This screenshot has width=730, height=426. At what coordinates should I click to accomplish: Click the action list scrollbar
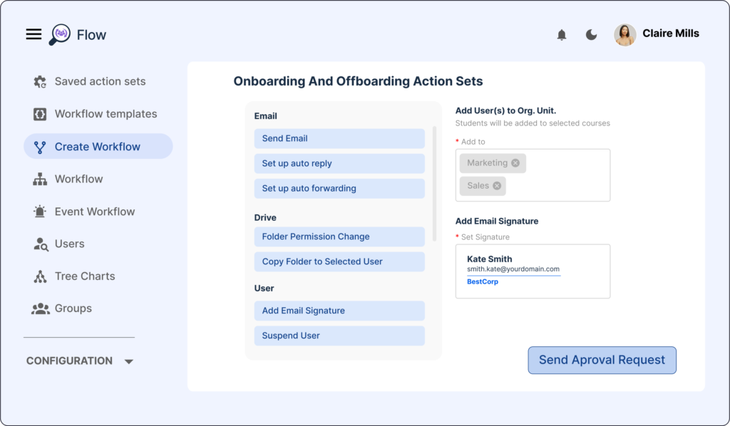click(434, 183)
